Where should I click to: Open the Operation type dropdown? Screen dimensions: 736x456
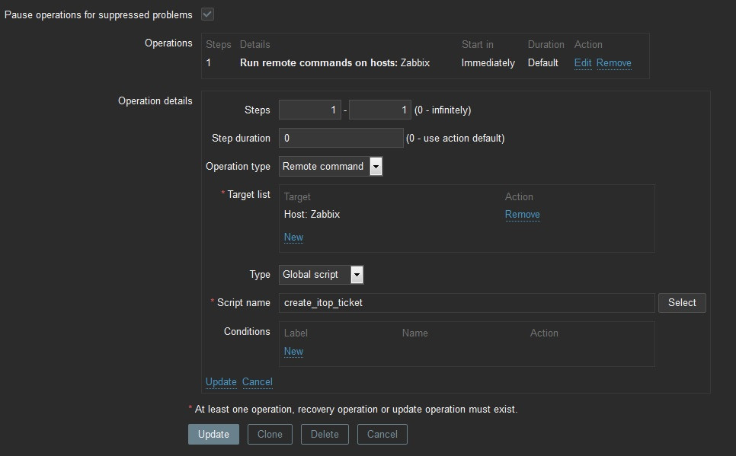pyautogui.click(x=330, y=167)
